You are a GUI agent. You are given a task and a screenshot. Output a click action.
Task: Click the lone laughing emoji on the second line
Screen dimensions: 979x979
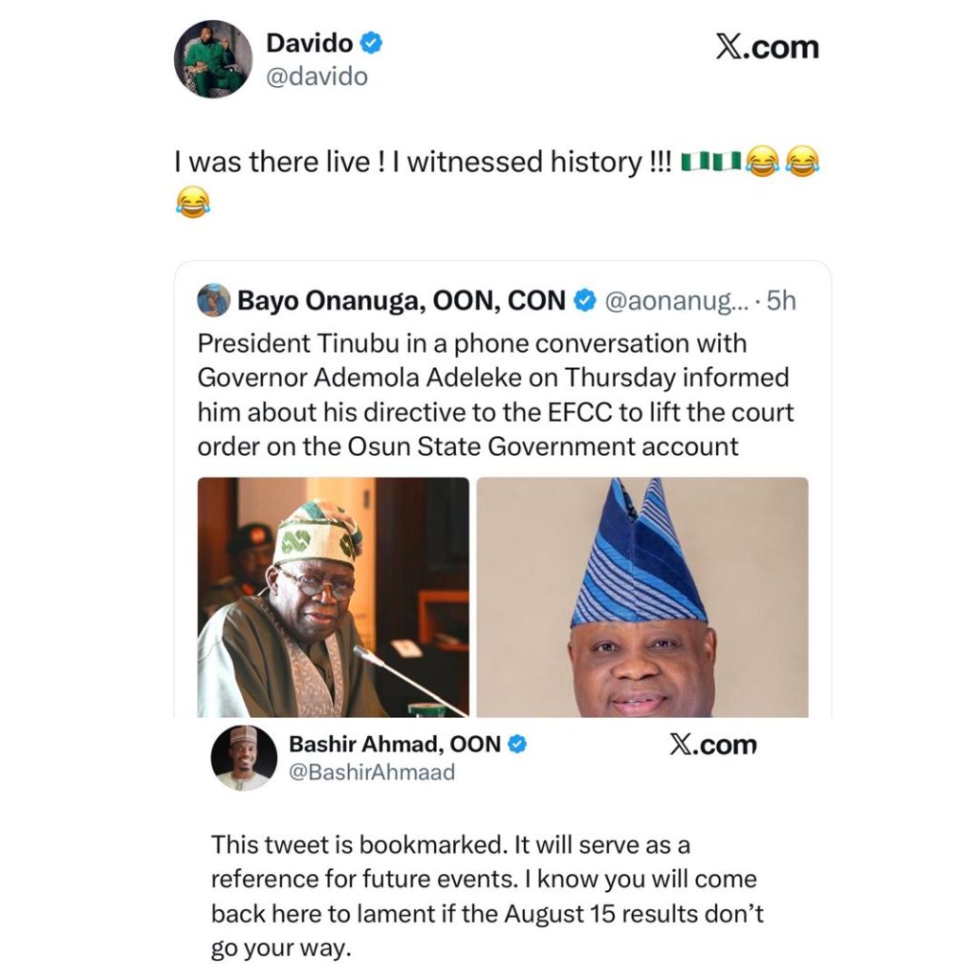pyautogui.click(x=193, y=203)
